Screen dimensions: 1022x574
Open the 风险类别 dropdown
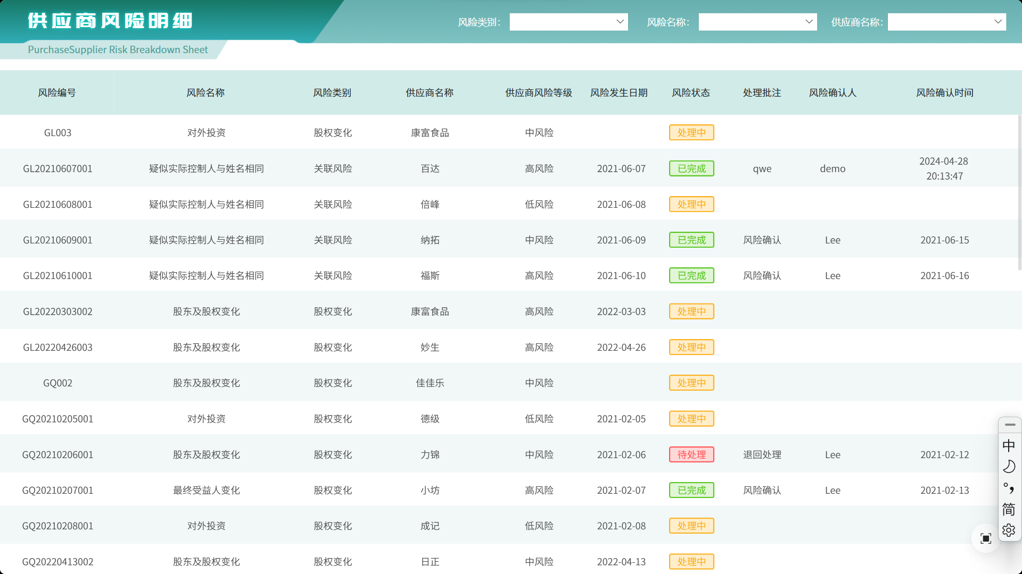(568, 22)
